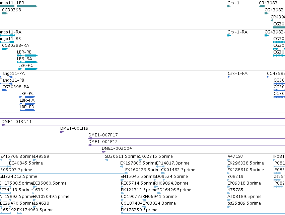Select the Tango11-RB transcript label
Screen dimensions: 285x215
10,39
